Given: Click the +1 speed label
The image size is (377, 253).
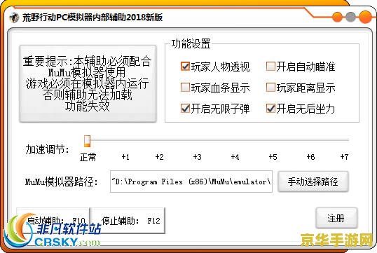Looking at the screenshot, I should click(x=125, y=157).
